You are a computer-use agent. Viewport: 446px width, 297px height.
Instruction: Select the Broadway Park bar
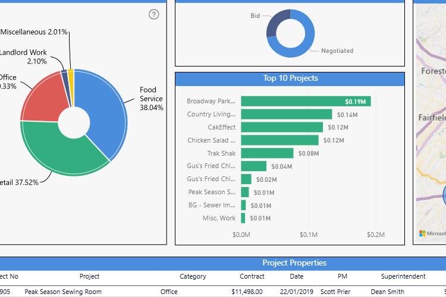(x=306, y=101)
